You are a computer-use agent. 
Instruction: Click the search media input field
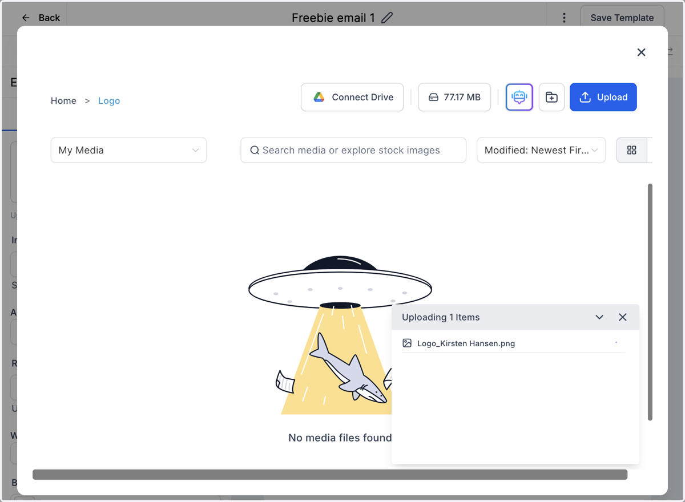(353, 150)
